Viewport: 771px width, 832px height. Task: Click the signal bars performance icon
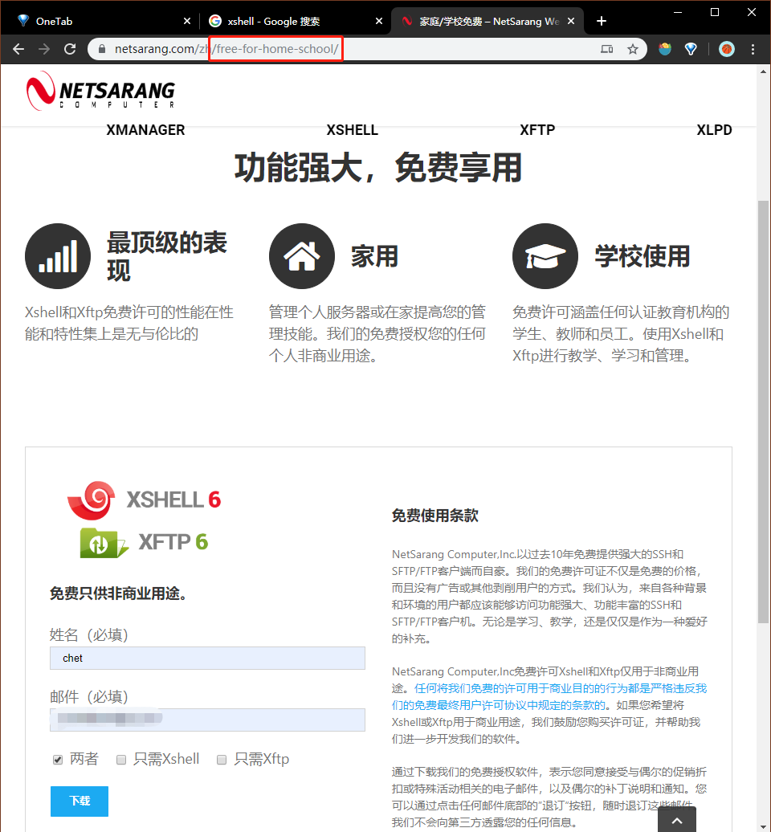pos(58,256)
